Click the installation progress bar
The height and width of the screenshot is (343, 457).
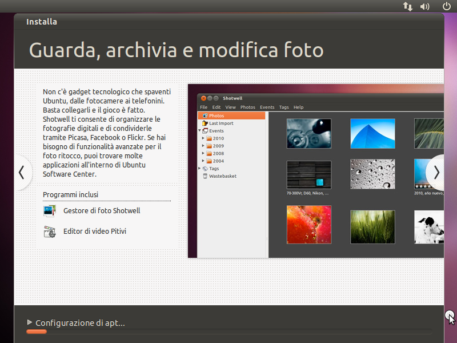[229, 332]
